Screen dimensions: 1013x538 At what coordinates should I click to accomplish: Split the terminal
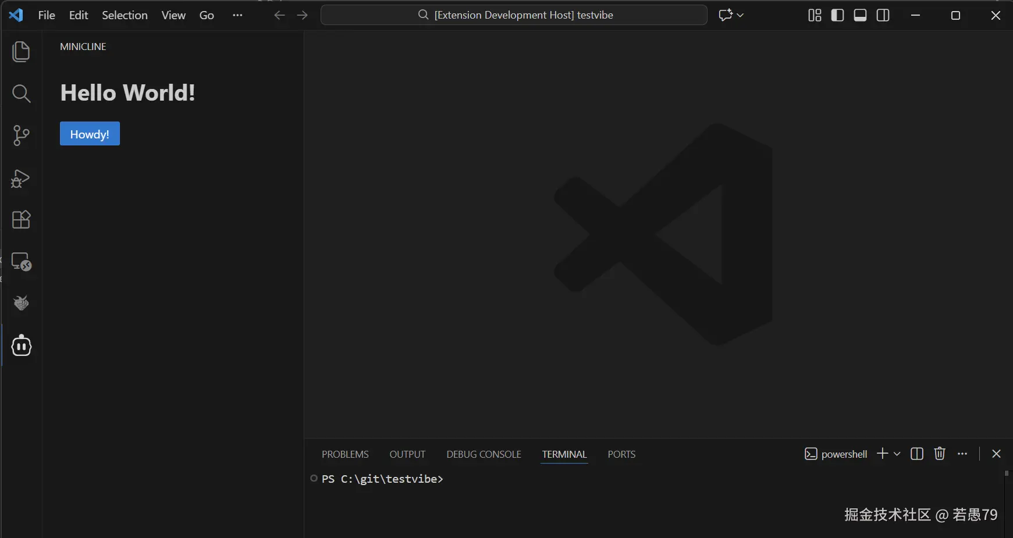[917, 454]
